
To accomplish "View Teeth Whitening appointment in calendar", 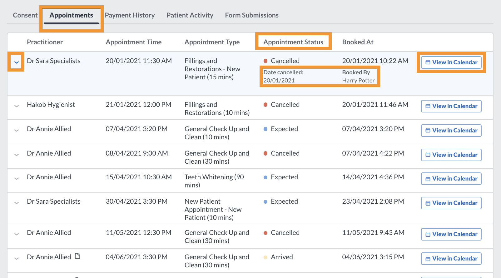I will [x=451, y=178].
